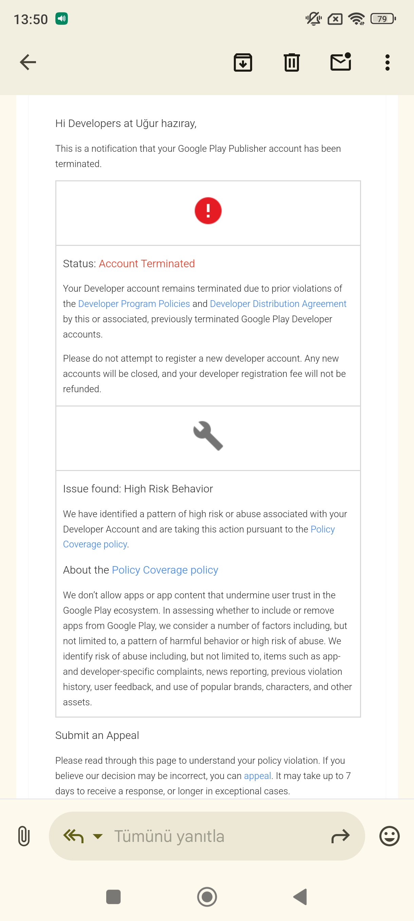The width and height of the screenshot is (414, 921).
Task: Open the Developer Program Policies link
Action: point(134,304)
